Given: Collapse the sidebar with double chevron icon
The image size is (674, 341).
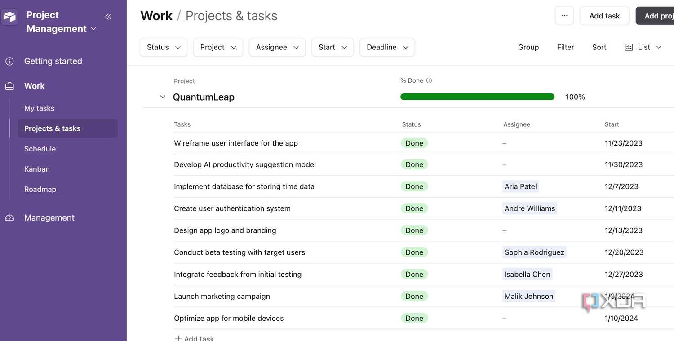Looking at the screenshot, I should pyautogui.click(x=108, y=17).
